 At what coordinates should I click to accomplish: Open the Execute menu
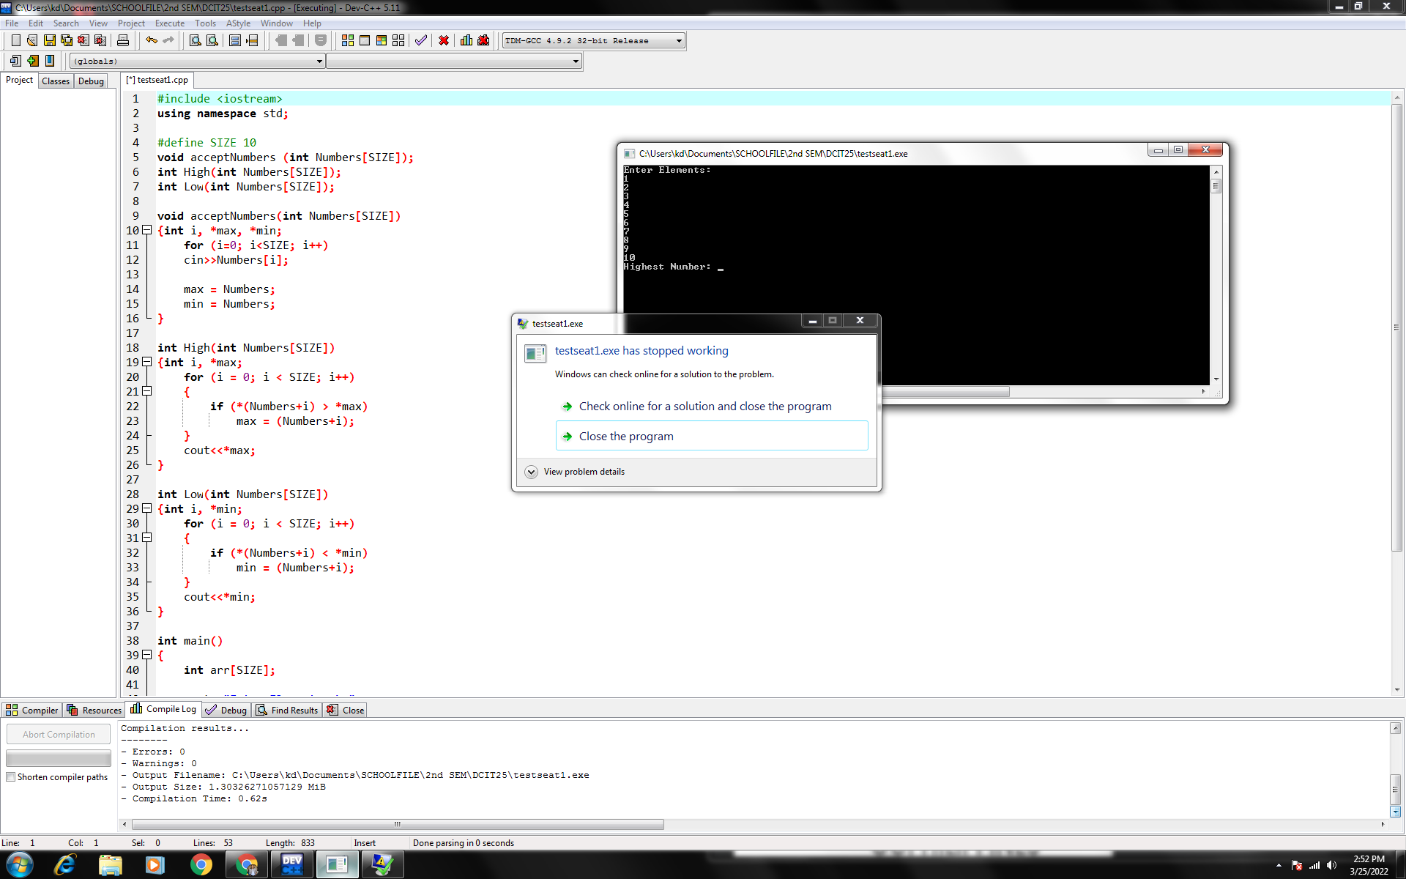click(170, 23)
